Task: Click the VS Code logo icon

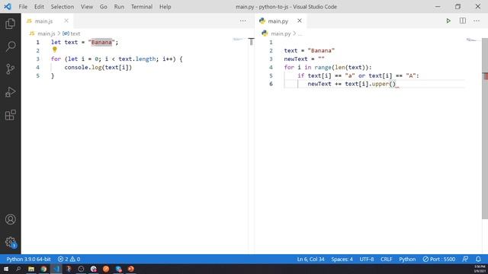Action: (x=8, y=7)
